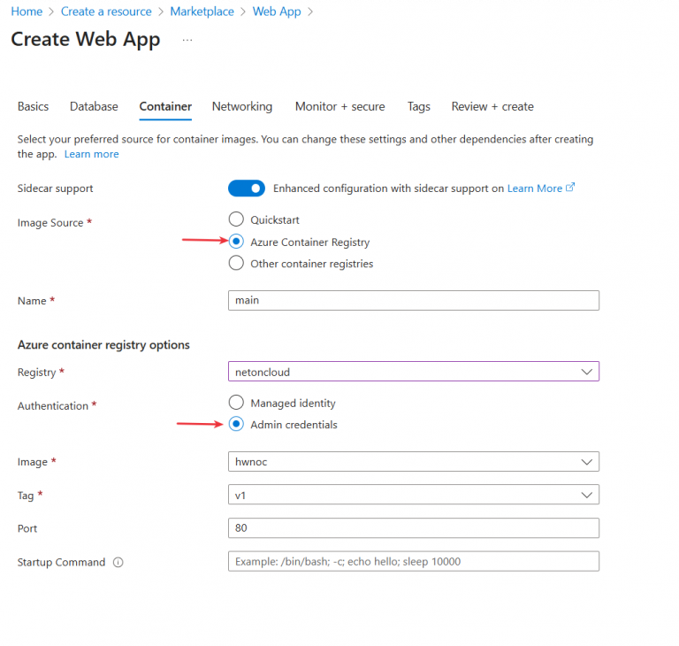This screenshot has width=679, height=646.
Task: Select Admin credentials authentication
Action: (236, 424)
